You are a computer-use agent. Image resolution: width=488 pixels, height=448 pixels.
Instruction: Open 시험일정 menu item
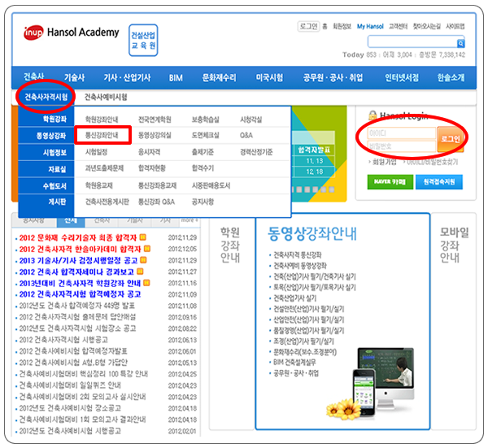[x=97, y=152]
